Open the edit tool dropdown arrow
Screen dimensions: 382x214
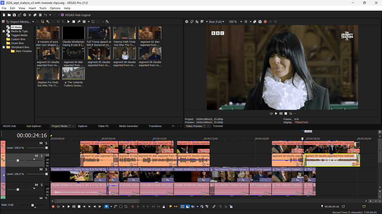pyautogui.click(x=111, y=207)
